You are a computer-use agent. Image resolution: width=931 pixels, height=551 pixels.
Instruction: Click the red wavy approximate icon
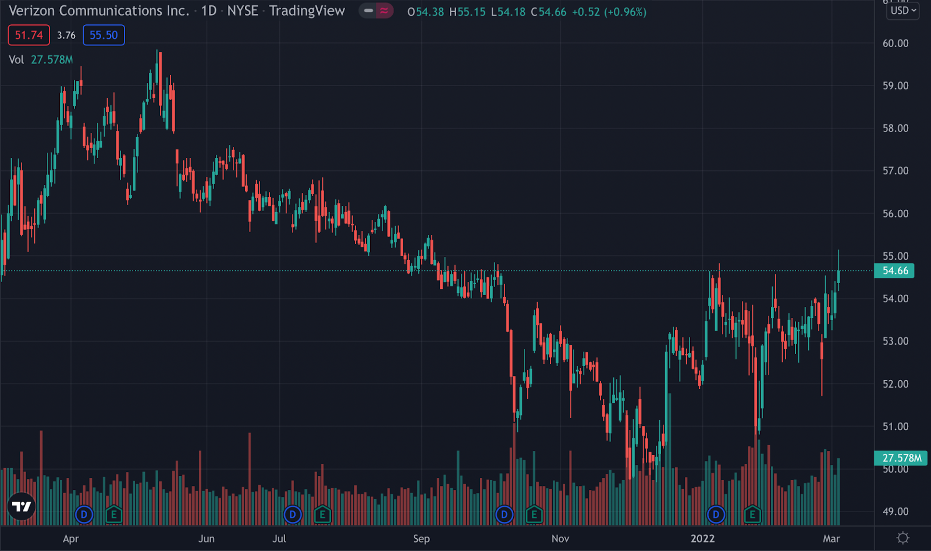pyautogui.click(x=384, y=11)
